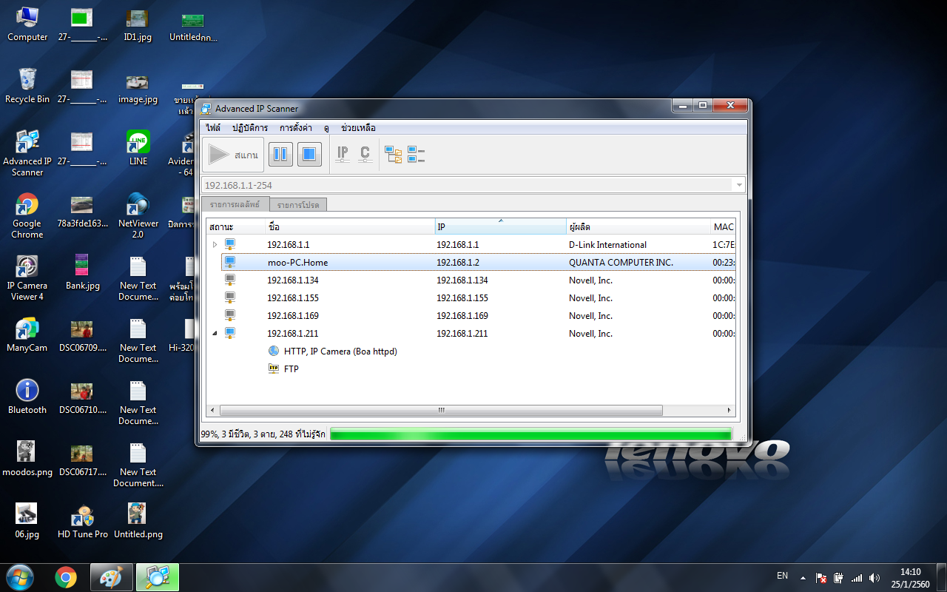Expand the 192.168.1.1 device row
The width and height of the screenshot is (947, 592).
pyautogui.click(x=215, y=244)
